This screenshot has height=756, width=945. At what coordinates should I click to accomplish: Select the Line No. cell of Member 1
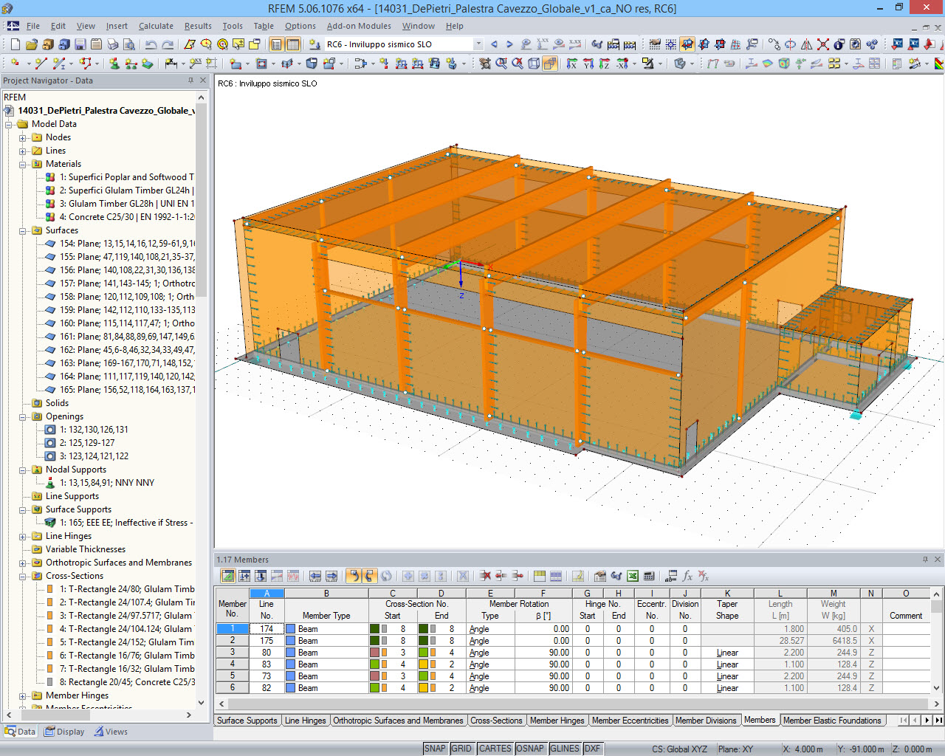pos(267,629)
